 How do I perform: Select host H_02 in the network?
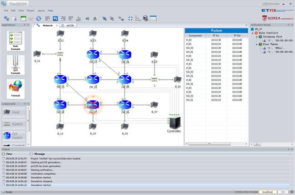pyautogui.click(x=61, y=34)
